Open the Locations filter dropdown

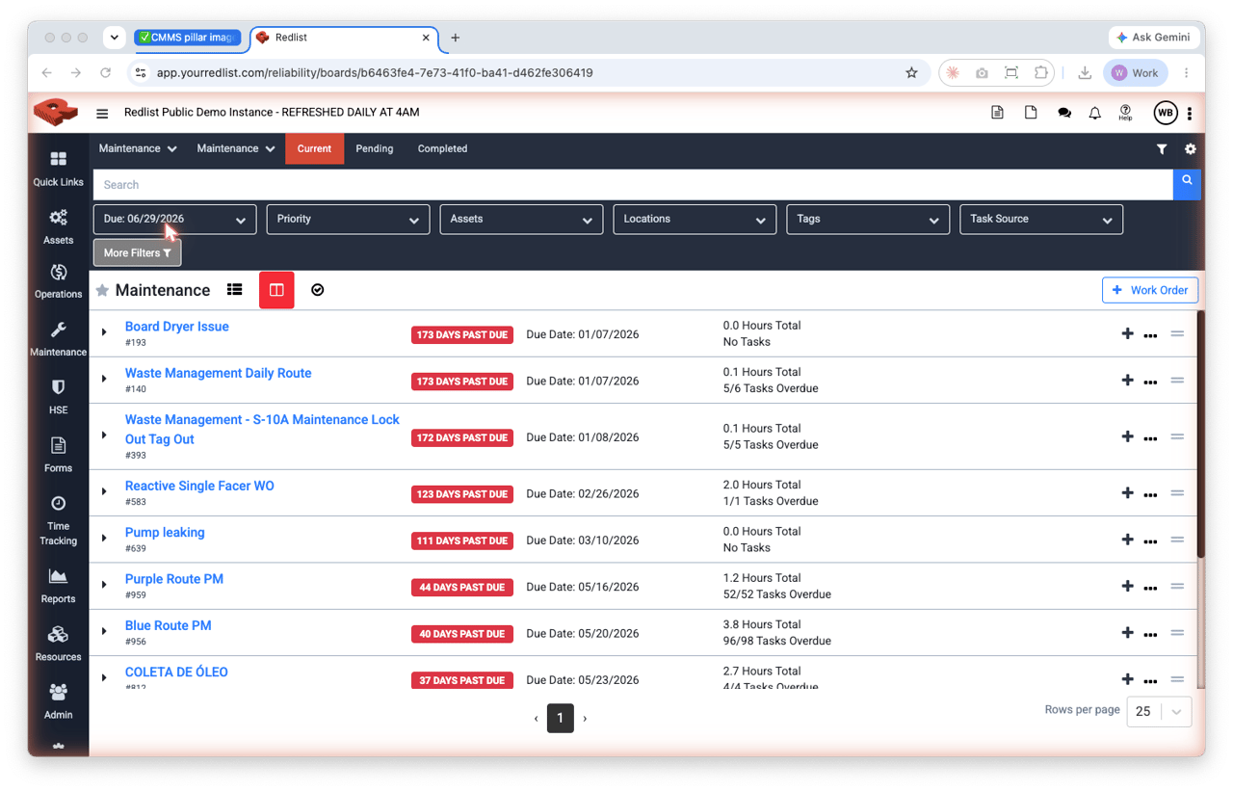(x=695, y=220)
